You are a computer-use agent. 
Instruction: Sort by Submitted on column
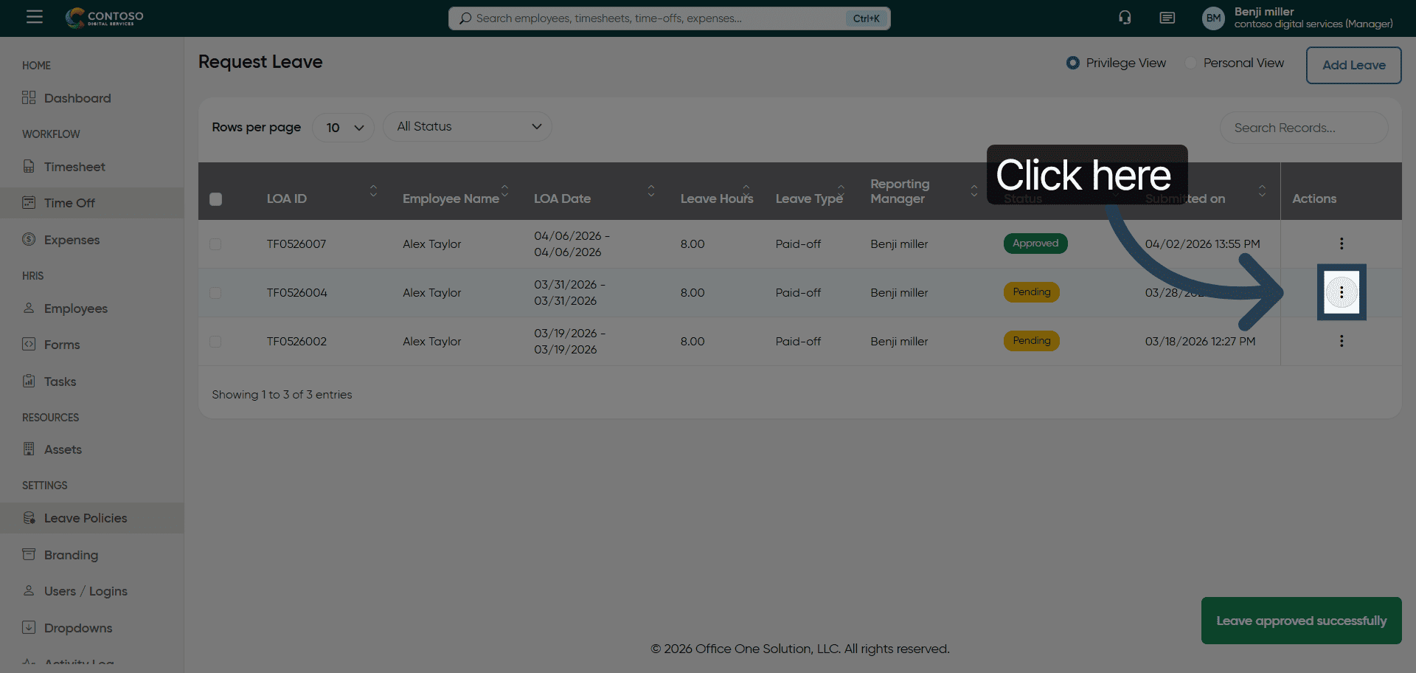coord(1262,191)
